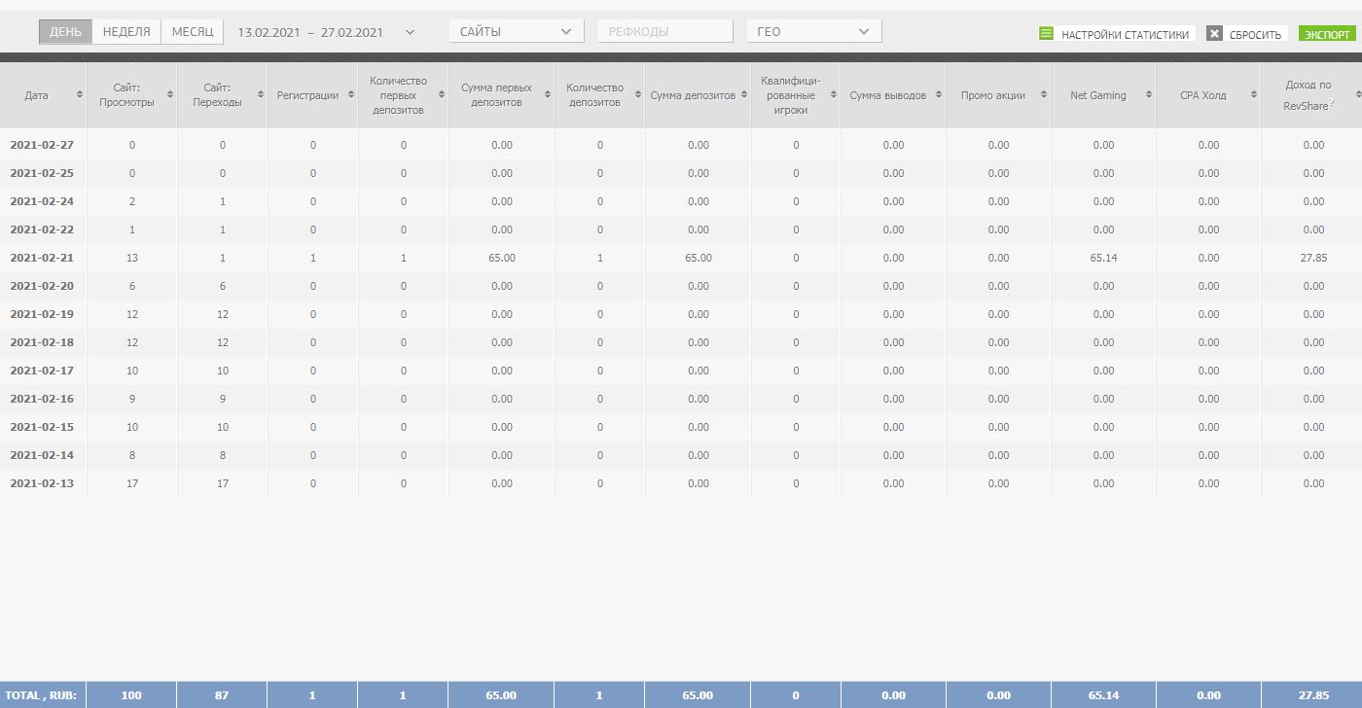
Task: Click the views value 13 for 2021-02-21
Action: (132, 258)
